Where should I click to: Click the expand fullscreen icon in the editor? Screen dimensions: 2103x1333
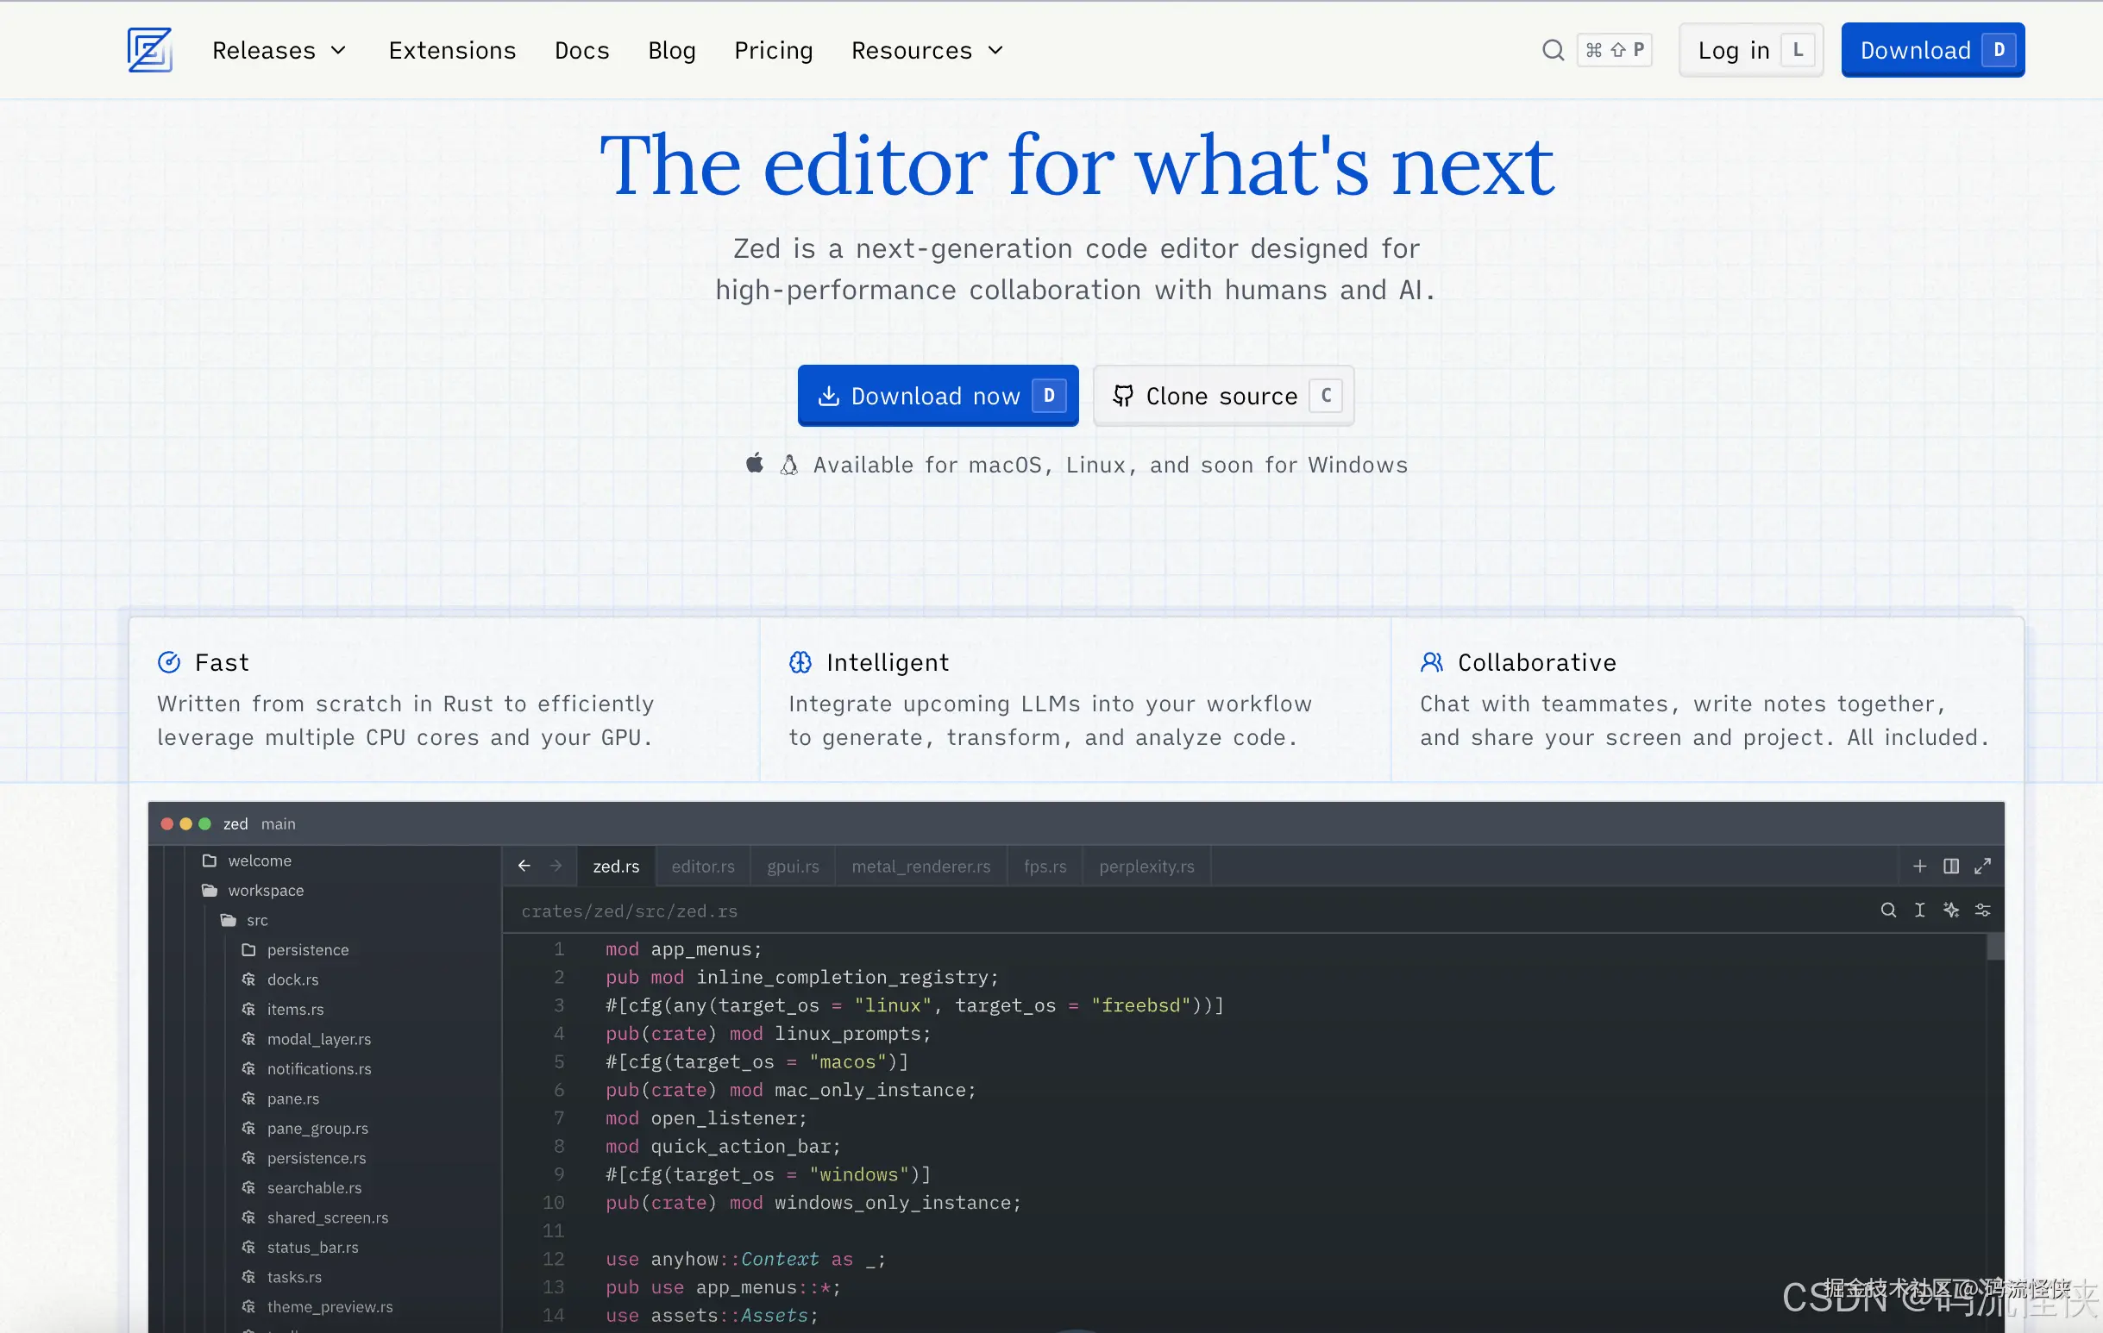pos(1982,866)
